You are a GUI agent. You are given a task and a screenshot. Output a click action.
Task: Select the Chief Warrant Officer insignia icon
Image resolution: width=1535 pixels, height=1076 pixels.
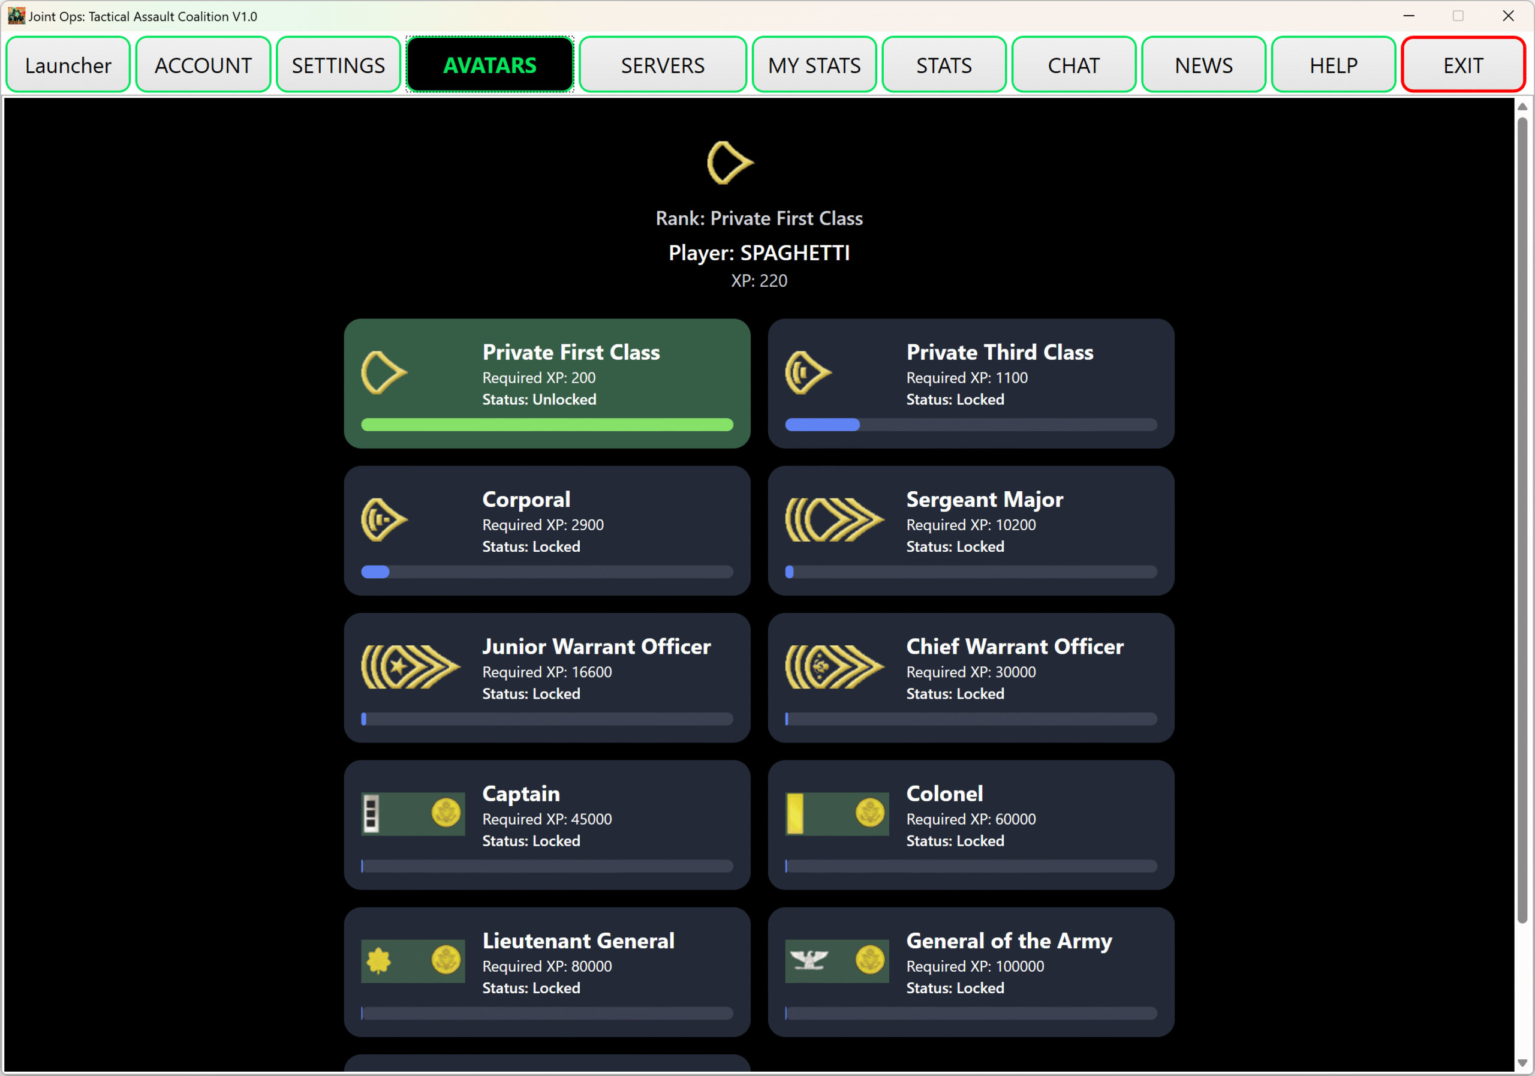[833, 667]
